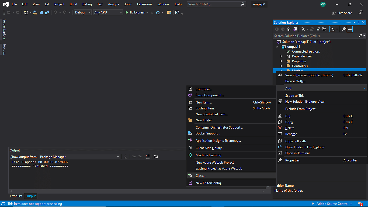The width and height of the screenshot is (368, 207).
Task: Start debugging with the green IIS Express arrow
Action: [x=127, y=12]
